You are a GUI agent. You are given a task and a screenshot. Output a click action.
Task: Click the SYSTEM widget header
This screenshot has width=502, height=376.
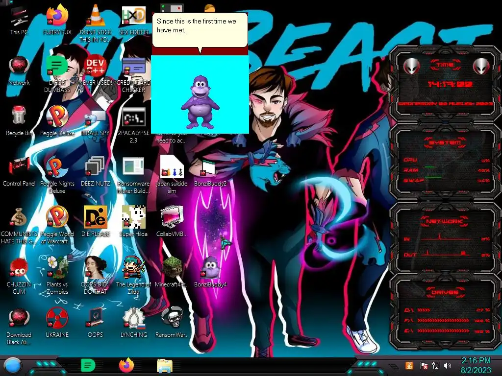[x=445, y=142]
